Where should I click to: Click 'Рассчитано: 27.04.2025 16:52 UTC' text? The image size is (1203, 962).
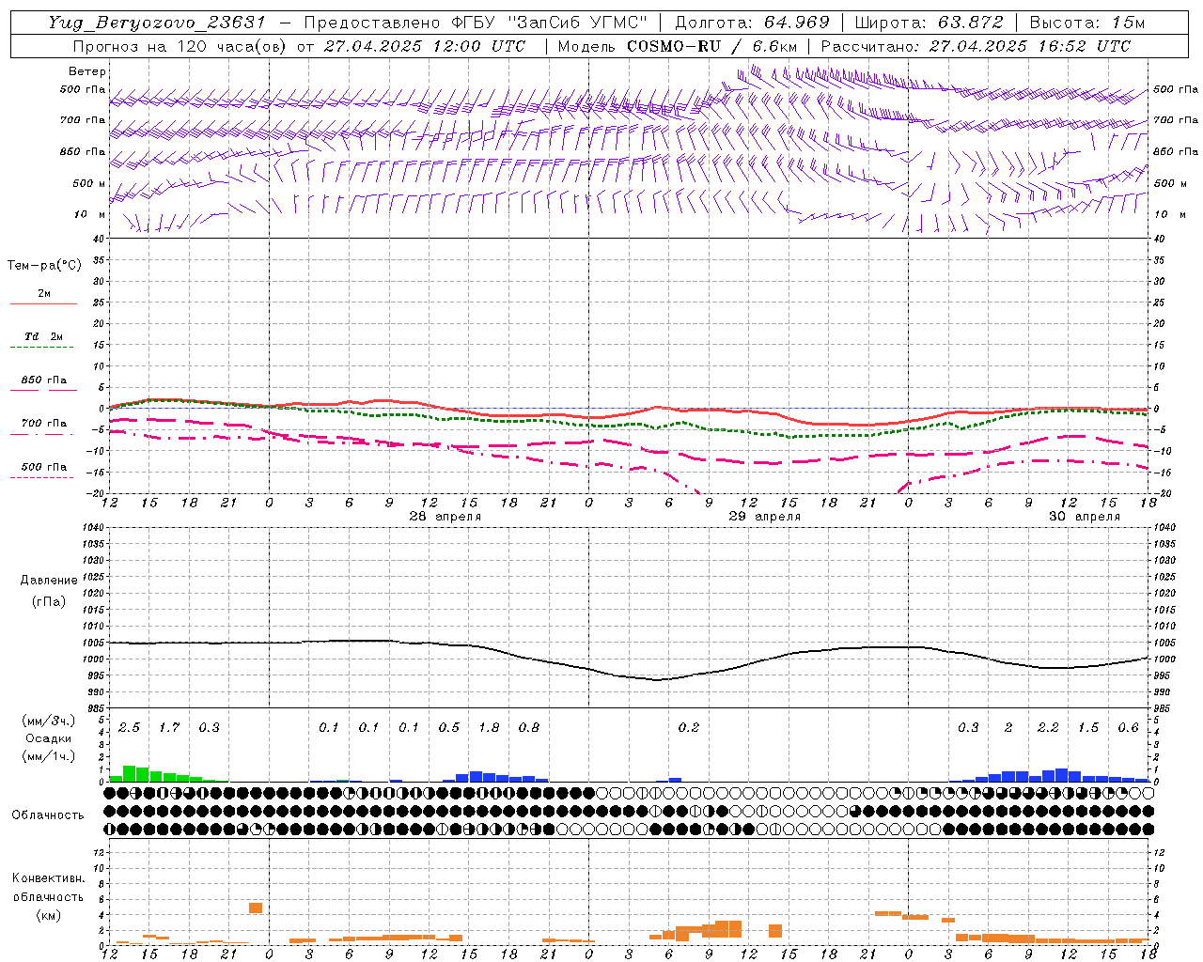pos(976,45)
